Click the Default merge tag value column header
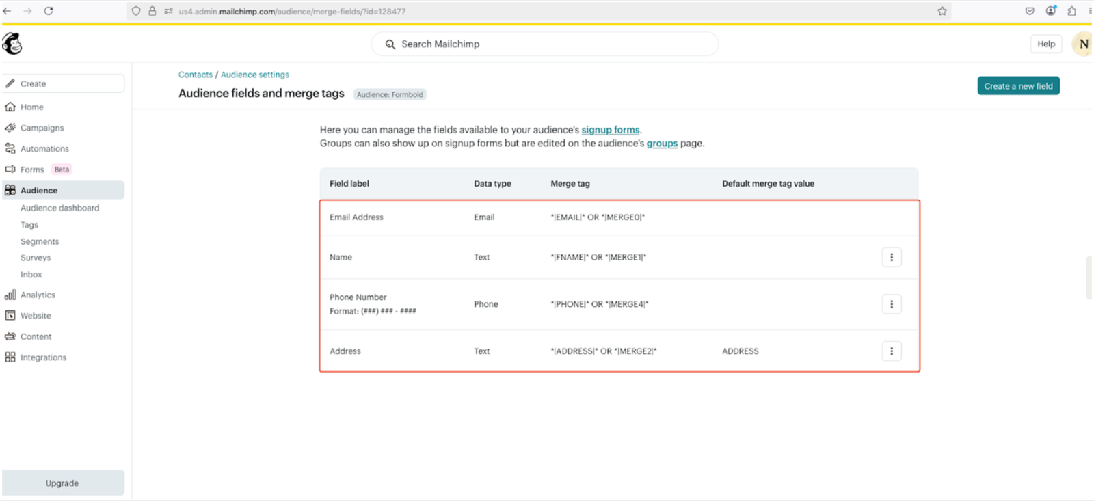The height and width of the screenshot is (501, 1094). [768, 184]
